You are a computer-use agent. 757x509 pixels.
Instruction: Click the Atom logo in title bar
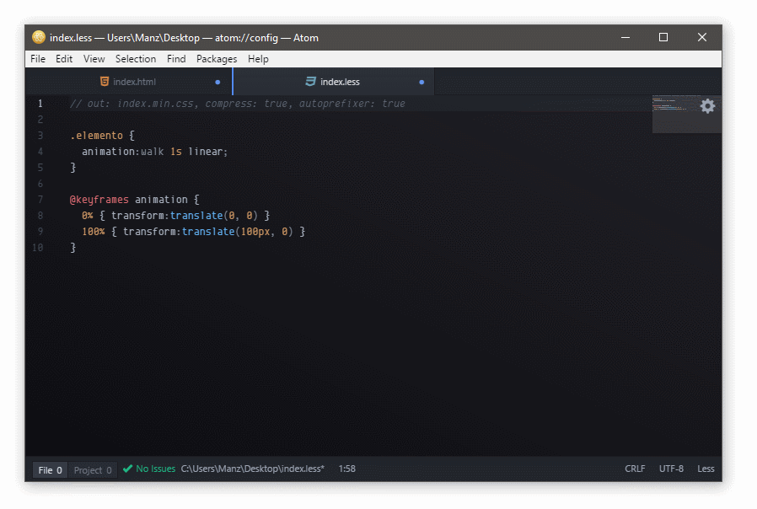tap(39, 37)
